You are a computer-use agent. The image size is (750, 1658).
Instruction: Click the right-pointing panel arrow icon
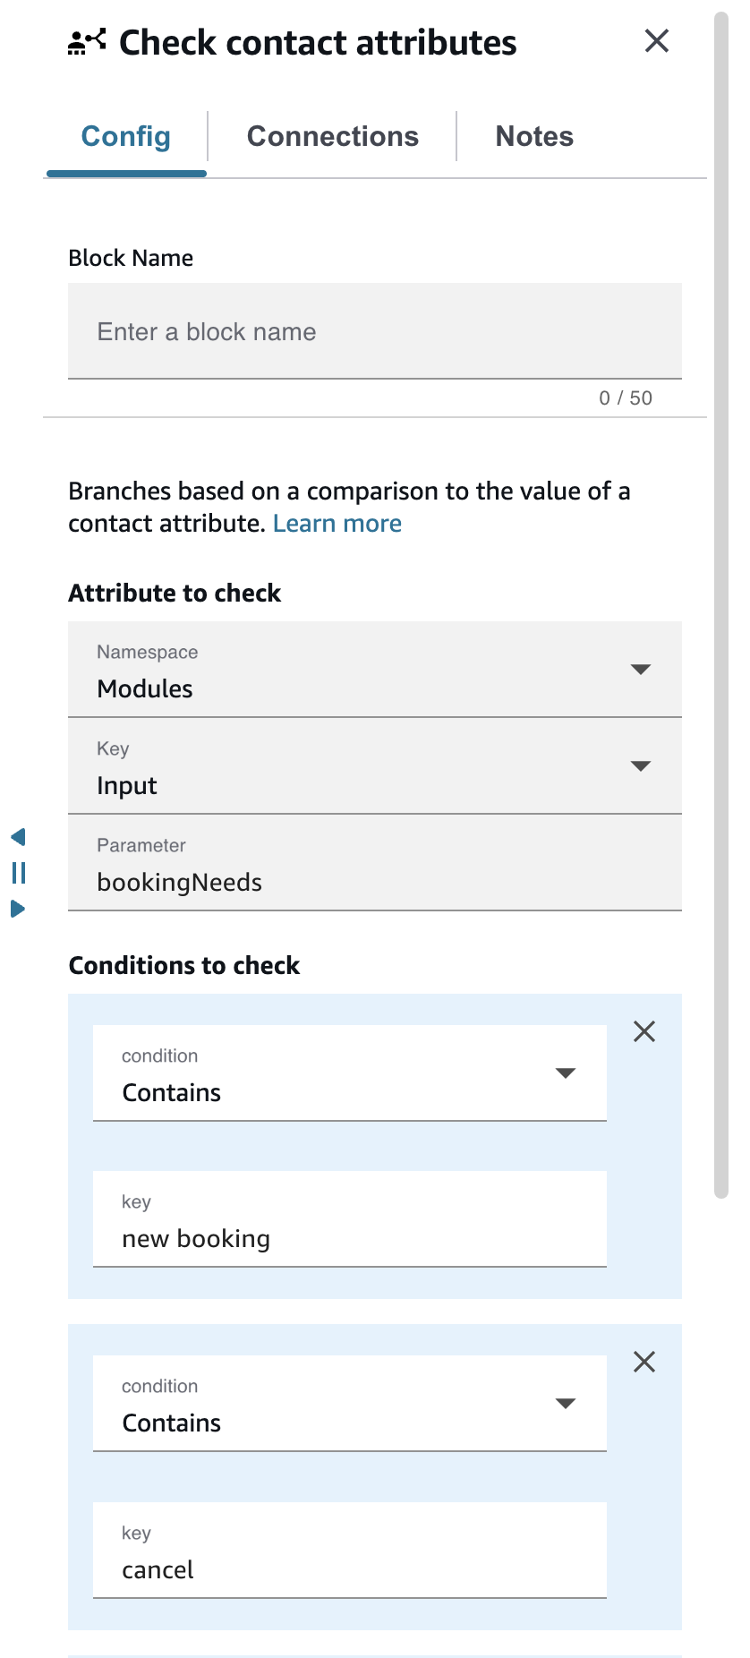point(18,909)
